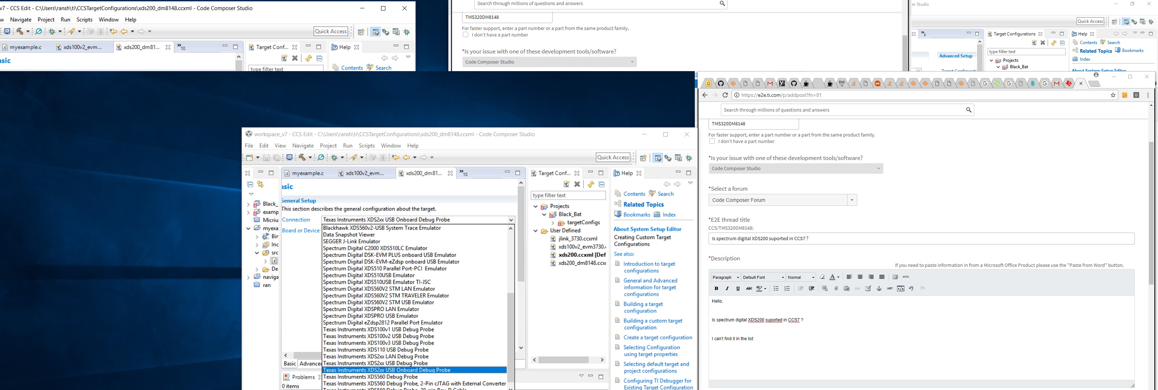The width and height of the screenshot is (1158, 390).
Task: Open the Normal font size dropdown
Action: [801, 277]
